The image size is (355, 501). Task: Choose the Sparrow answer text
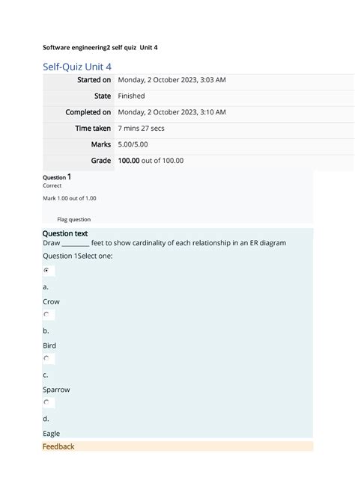pos(56,390)
